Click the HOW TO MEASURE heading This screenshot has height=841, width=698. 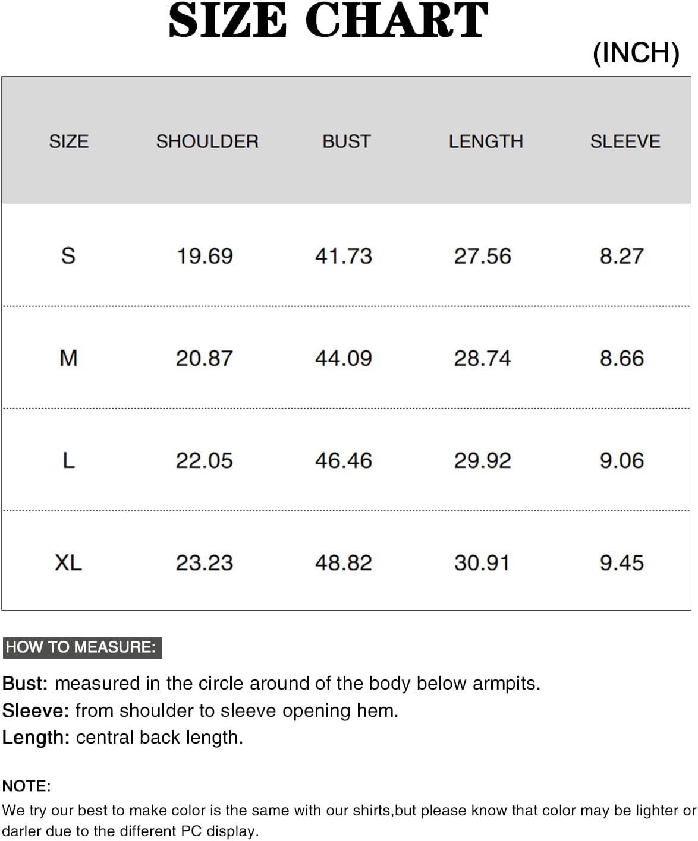click(81, 647)
